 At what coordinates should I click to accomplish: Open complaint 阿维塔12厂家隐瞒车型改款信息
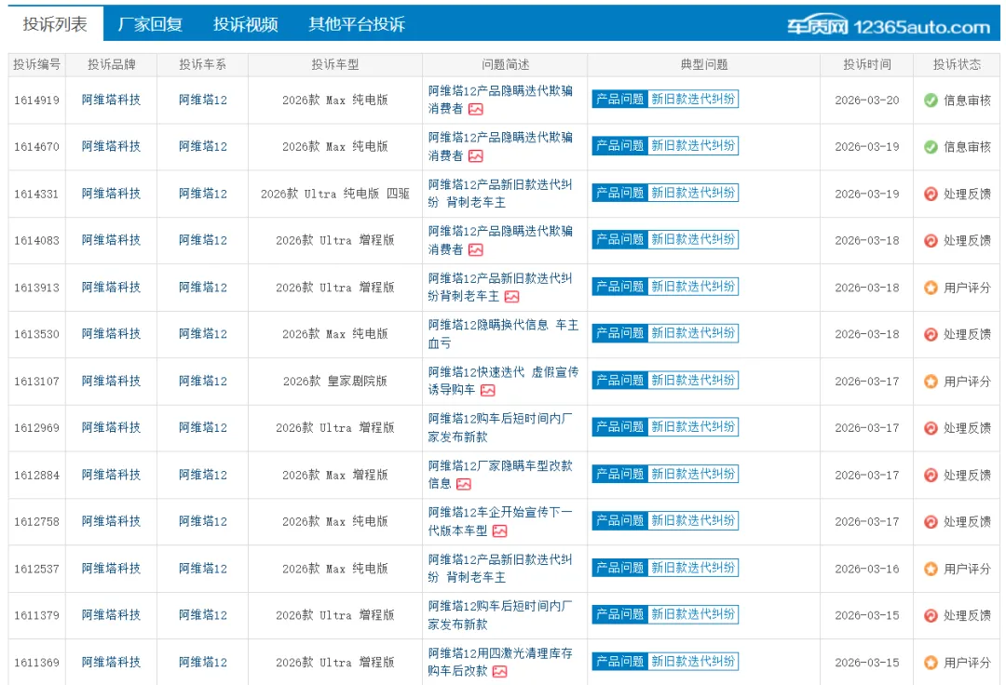tap(500, 474)
